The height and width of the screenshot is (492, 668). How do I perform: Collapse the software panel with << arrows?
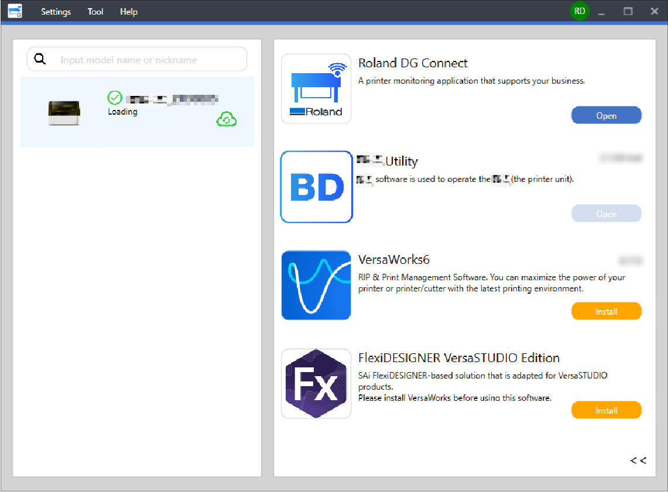point(638,460)
